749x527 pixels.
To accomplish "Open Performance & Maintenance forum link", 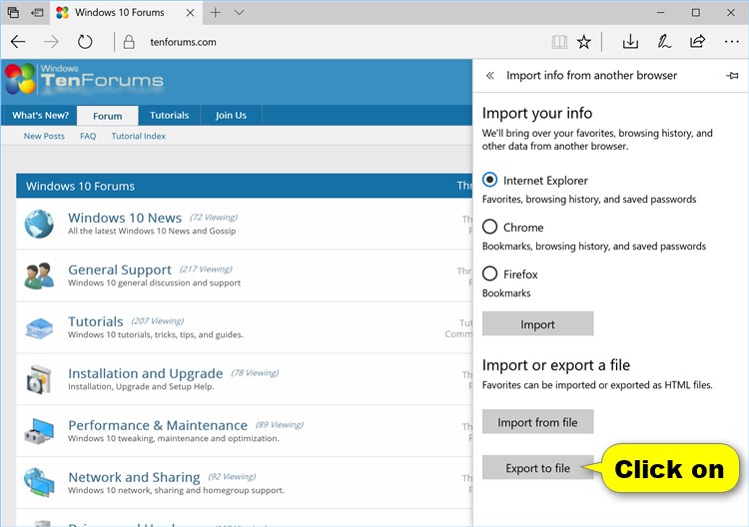I will pos(158,425).
